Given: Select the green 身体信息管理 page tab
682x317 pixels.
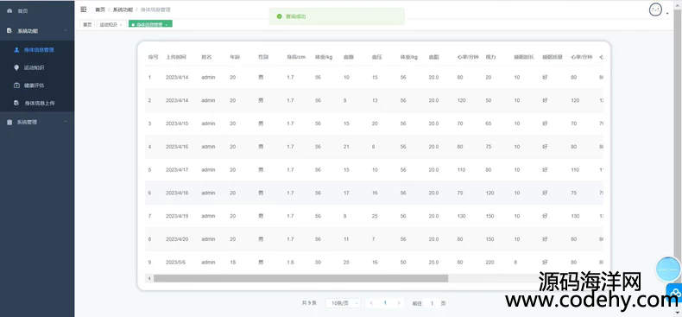Looking at the screenshot, I should (150, 24).
